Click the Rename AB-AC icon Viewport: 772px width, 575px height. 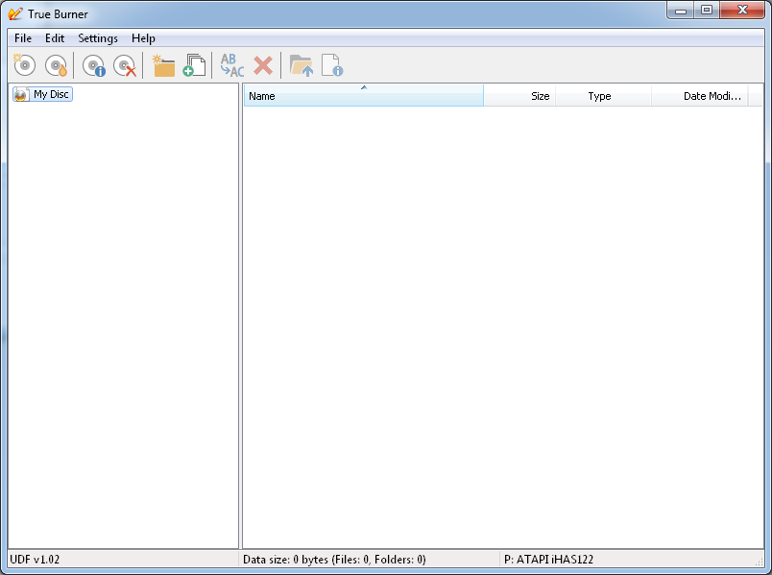click(x=232, y=65)
